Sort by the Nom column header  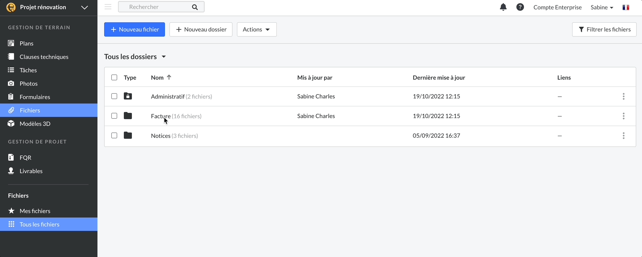coord(157,78)
